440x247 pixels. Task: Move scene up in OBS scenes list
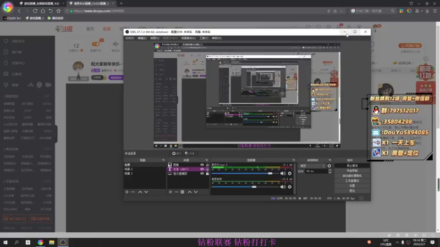tap(140, 192)
